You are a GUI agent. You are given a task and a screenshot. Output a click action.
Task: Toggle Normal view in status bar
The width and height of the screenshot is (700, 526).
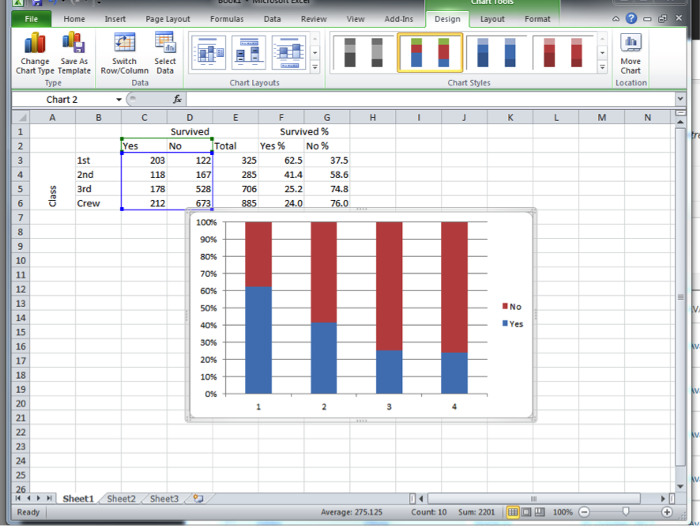[513, 513]
